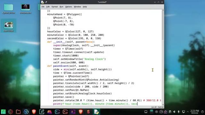Open display configuration tray icon
Image resolution: width=205 pixels, height=115 pixels.
(184, 112)
